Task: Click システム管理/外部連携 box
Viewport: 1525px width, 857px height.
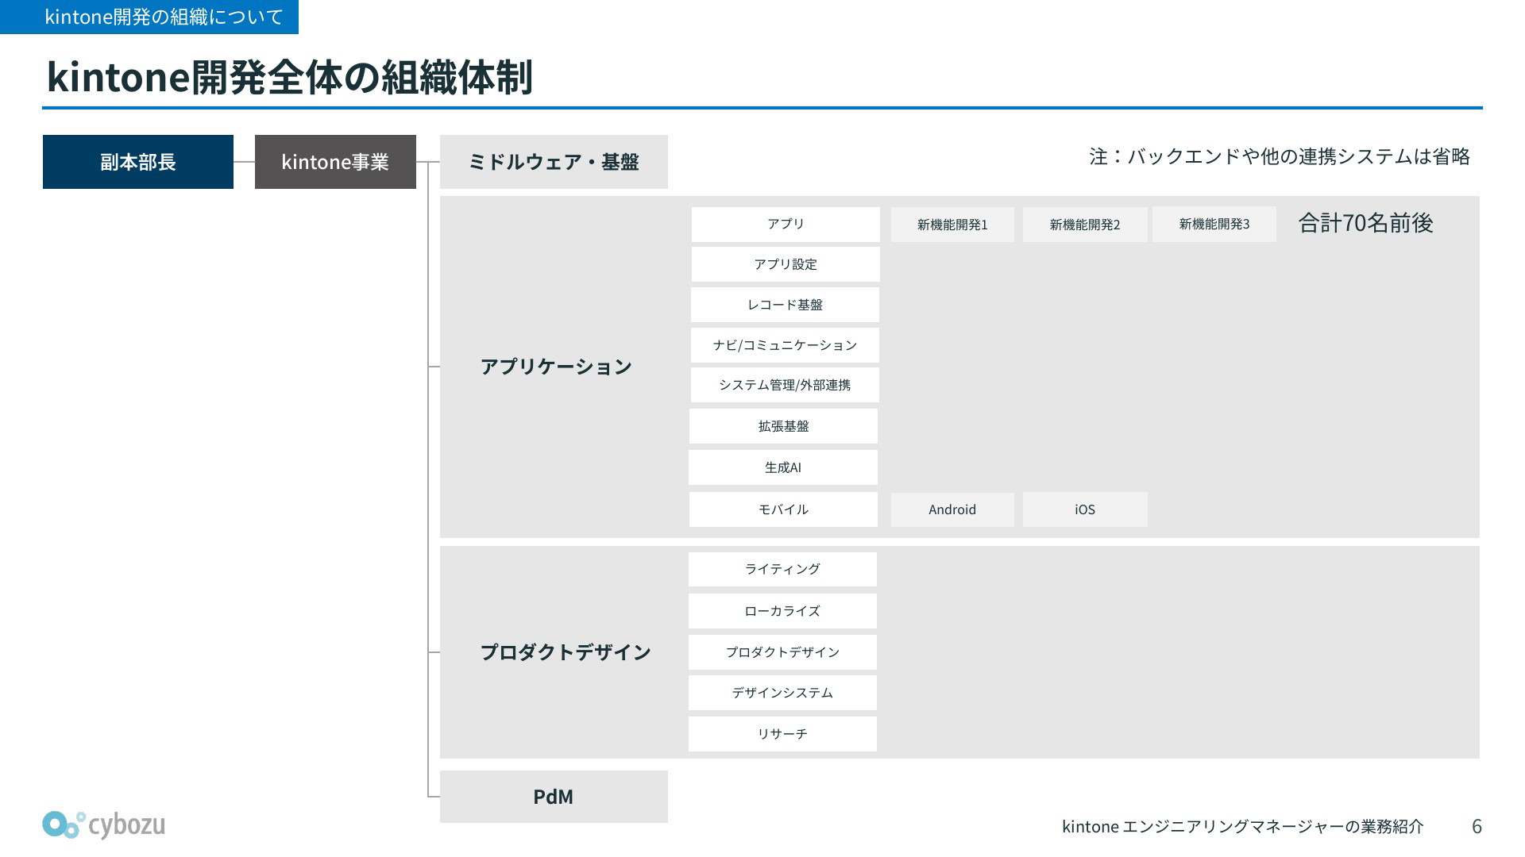Action: point(785,385)
